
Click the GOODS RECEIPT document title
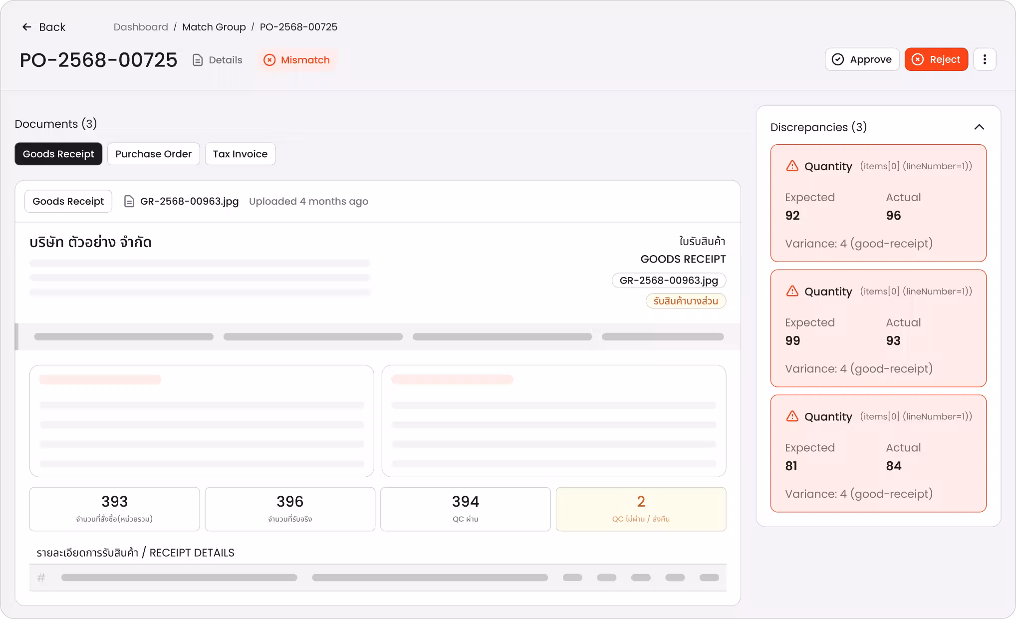(683, 259)
